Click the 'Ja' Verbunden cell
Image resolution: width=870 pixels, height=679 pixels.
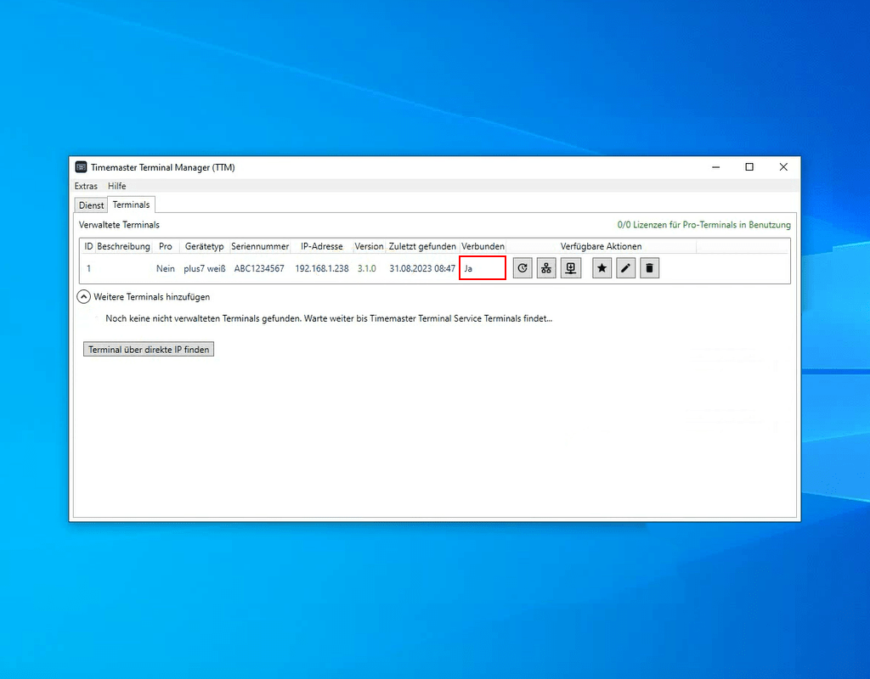[483, 268]
